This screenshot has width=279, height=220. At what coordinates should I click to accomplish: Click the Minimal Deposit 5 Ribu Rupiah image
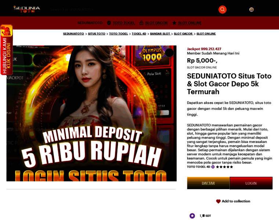(91, 113)
